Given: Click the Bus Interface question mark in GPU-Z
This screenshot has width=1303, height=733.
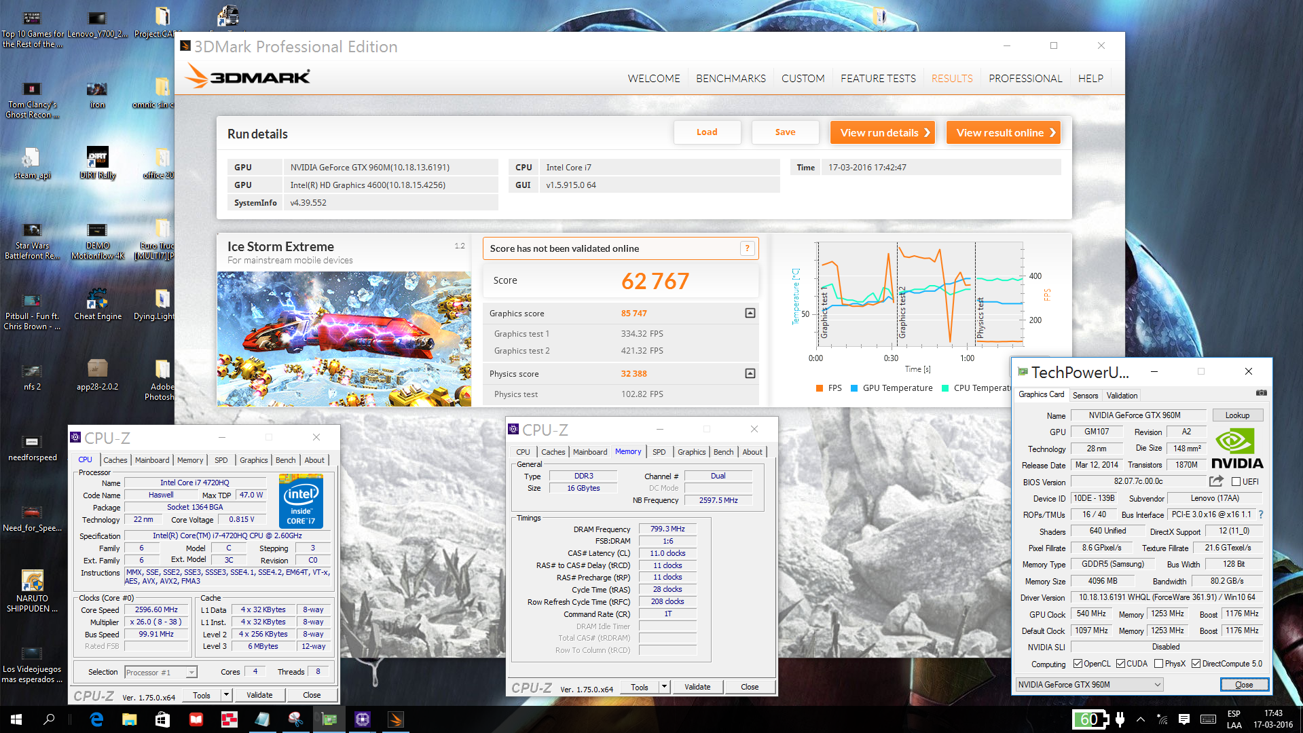Looking at the screenshot, I should point(1261,514).
